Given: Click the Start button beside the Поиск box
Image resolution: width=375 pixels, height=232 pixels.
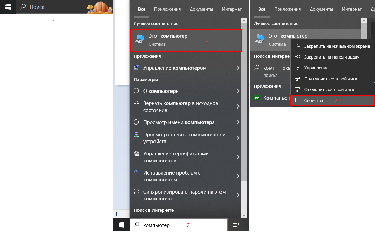Looking at the screenshot, I should pos(8,7).
